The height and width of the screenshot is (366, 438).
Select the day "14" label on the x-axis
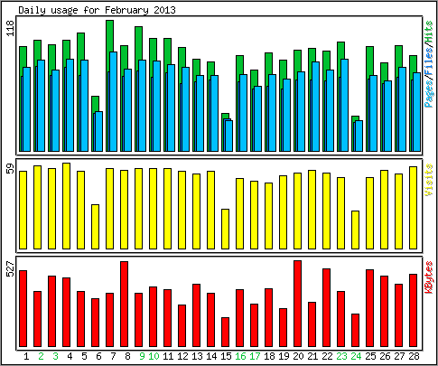click(211, 356)
